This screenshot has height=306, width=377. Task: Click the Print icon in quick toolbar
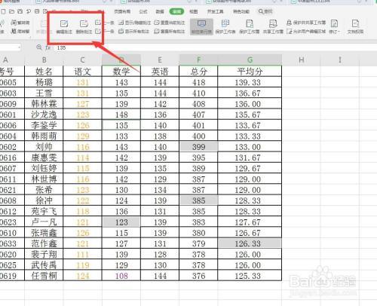pyautogui.click(x=37, y=11)
